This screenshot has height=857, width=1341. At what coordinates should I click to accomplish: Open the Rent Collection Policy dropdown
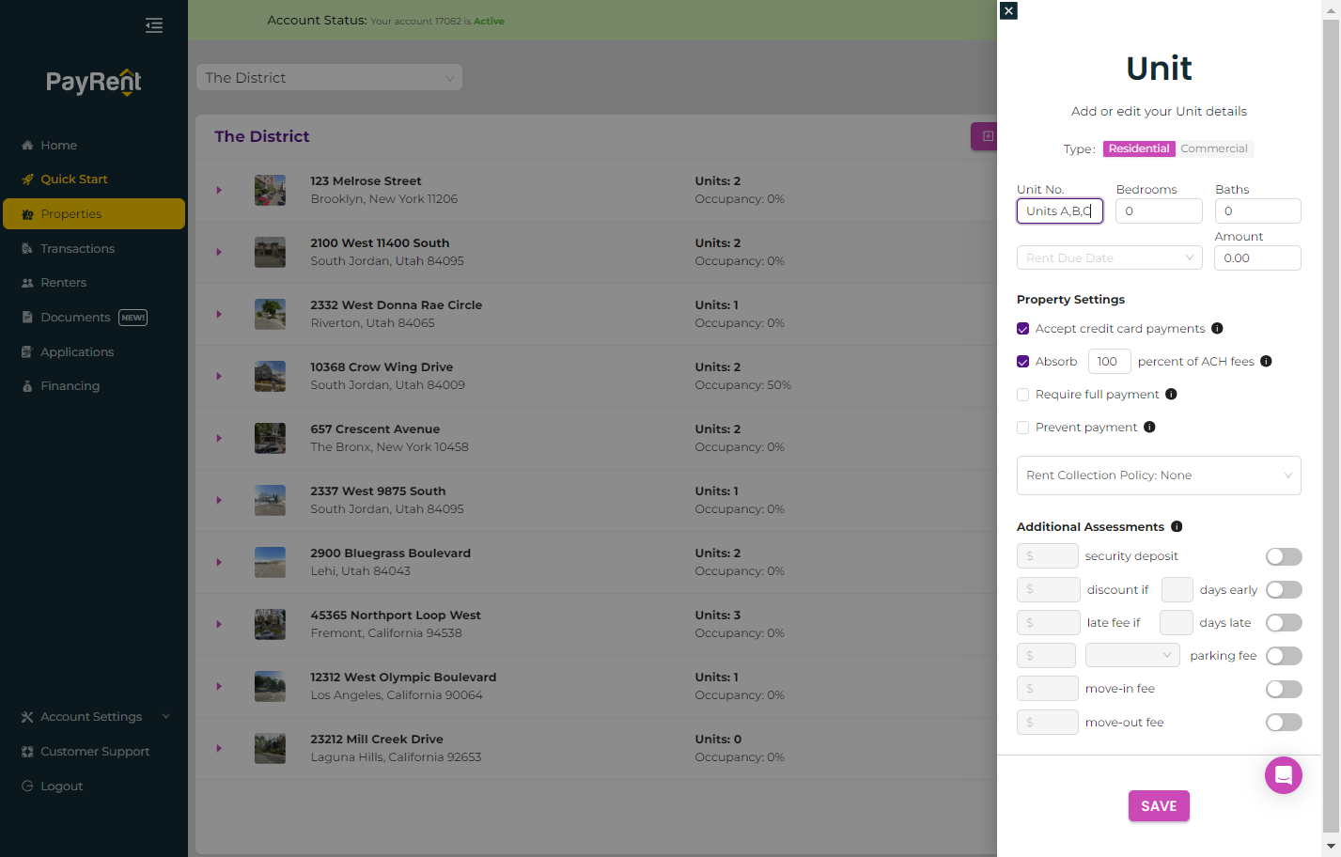pos(1159,475)
